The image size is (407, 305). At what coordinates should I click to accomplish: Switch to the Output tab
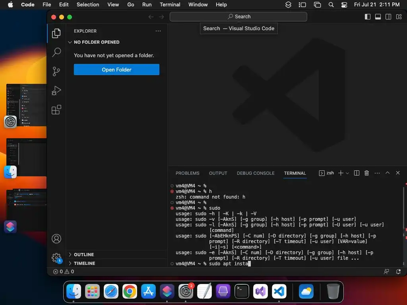click(x=218, y=173)
